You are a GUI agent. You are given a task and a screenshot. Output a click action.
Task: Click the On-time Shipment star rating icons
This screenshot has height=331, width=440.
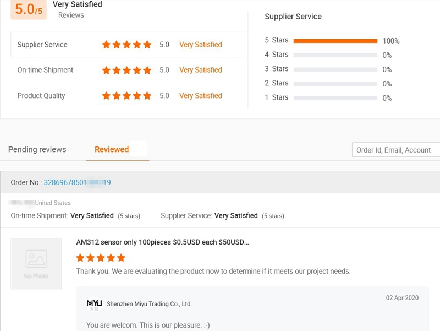[x=127, y=70]
